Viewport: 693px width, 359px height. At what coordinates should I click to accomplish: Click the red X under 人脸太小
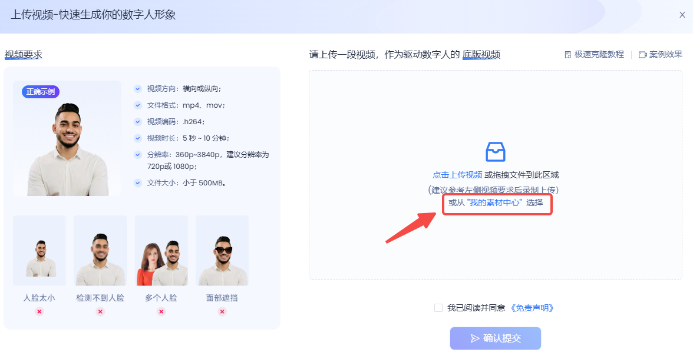click(x=39, y=311)
